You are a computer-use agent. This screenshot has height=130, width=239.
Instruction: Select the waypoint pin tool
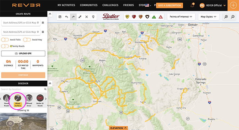93,17
